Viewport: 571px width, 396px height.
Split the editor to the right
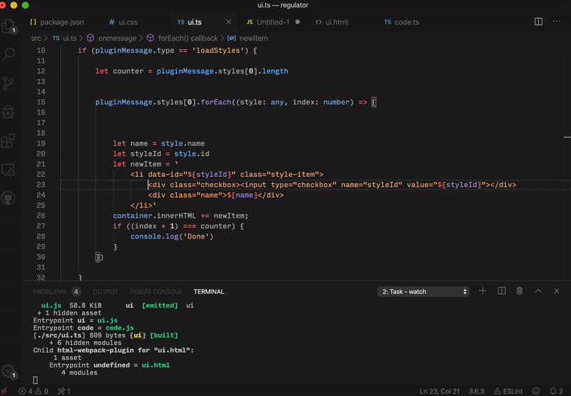(538, 22)
